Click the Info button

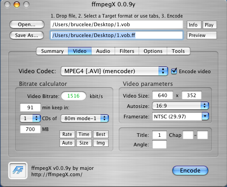(194, 25)
